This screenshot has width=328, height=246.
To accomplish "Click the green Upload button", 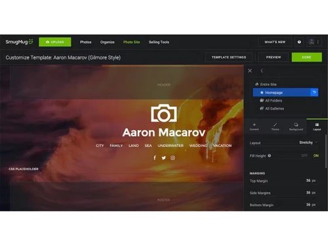I will (55, 42).
